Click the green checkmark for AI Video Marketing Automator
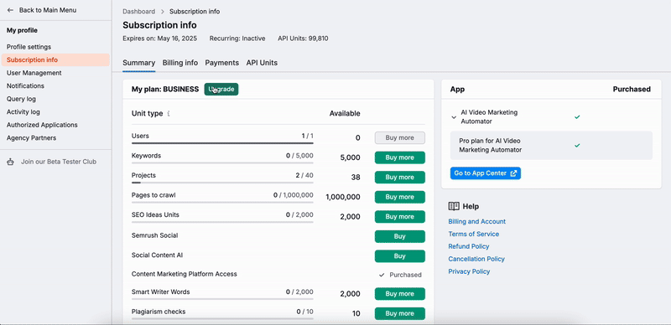This screenshot has width=671, height=325. pos(577,116)
